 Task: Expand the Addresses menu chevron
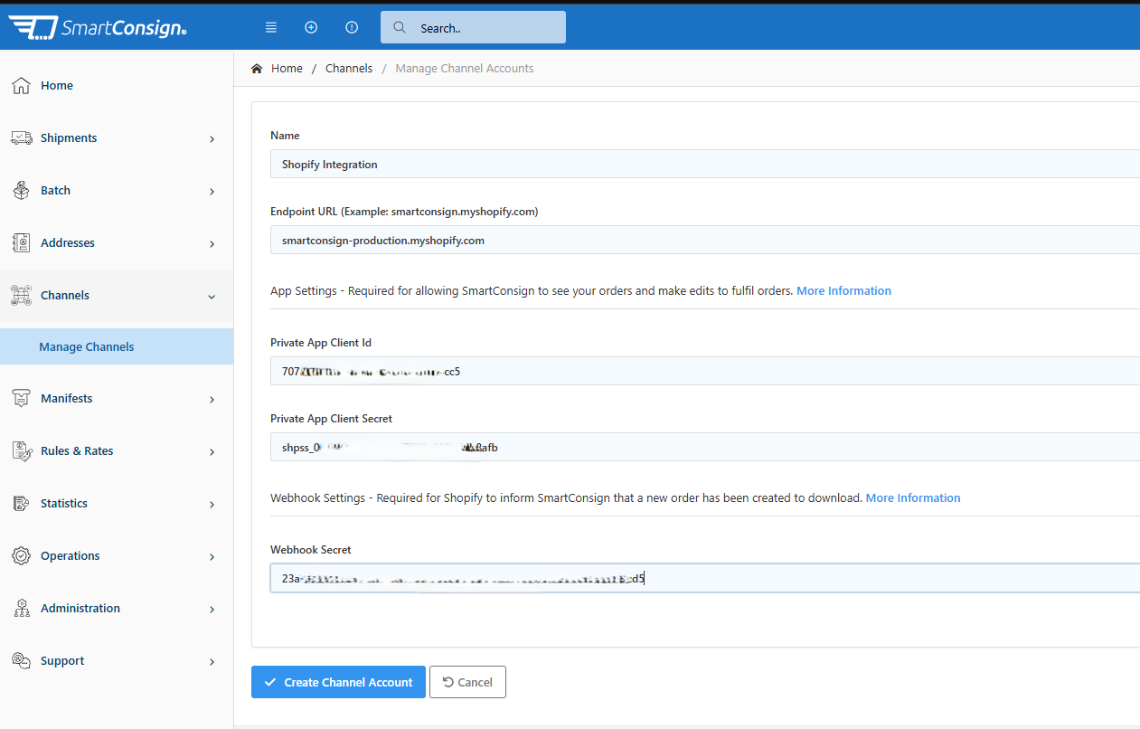point(212,244)
